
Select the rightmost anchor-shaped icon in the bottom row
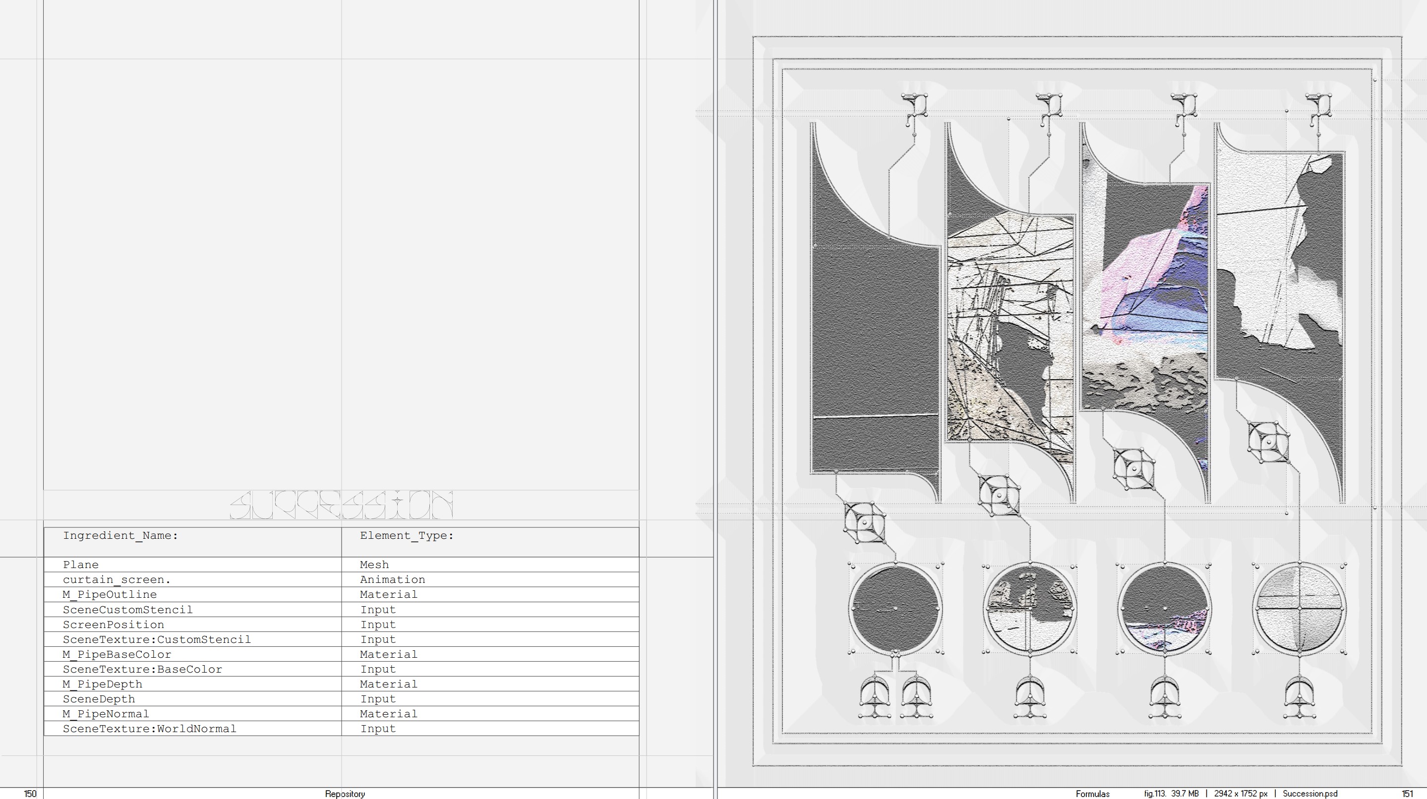1299,697
